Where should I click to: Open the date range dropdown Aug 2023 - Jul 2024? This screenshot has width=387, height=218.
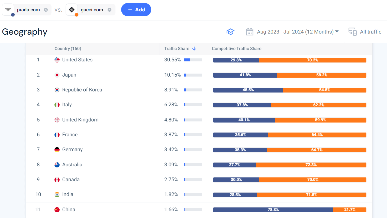[x=298, y=32]
